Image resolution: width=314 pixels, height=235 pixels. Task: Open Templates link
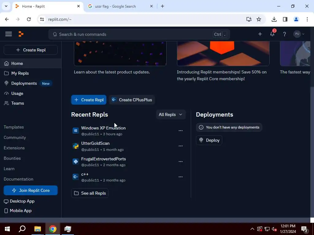click(13, 127)
